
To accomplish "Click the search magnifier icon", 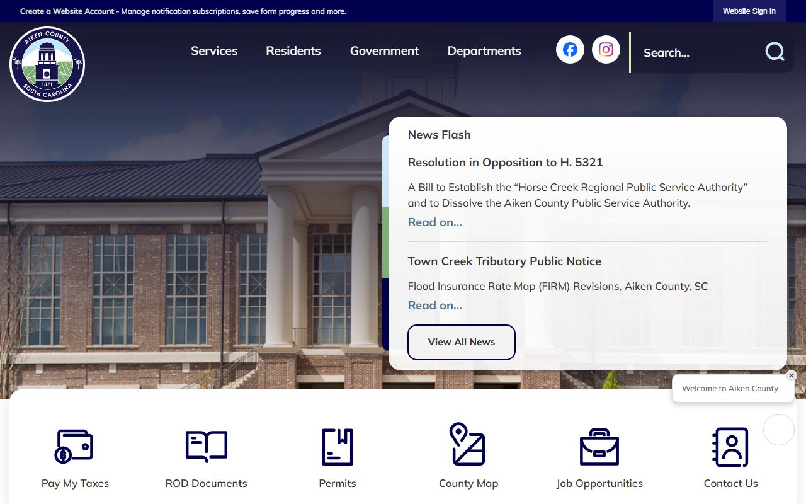I will click(x=775, y=52).
